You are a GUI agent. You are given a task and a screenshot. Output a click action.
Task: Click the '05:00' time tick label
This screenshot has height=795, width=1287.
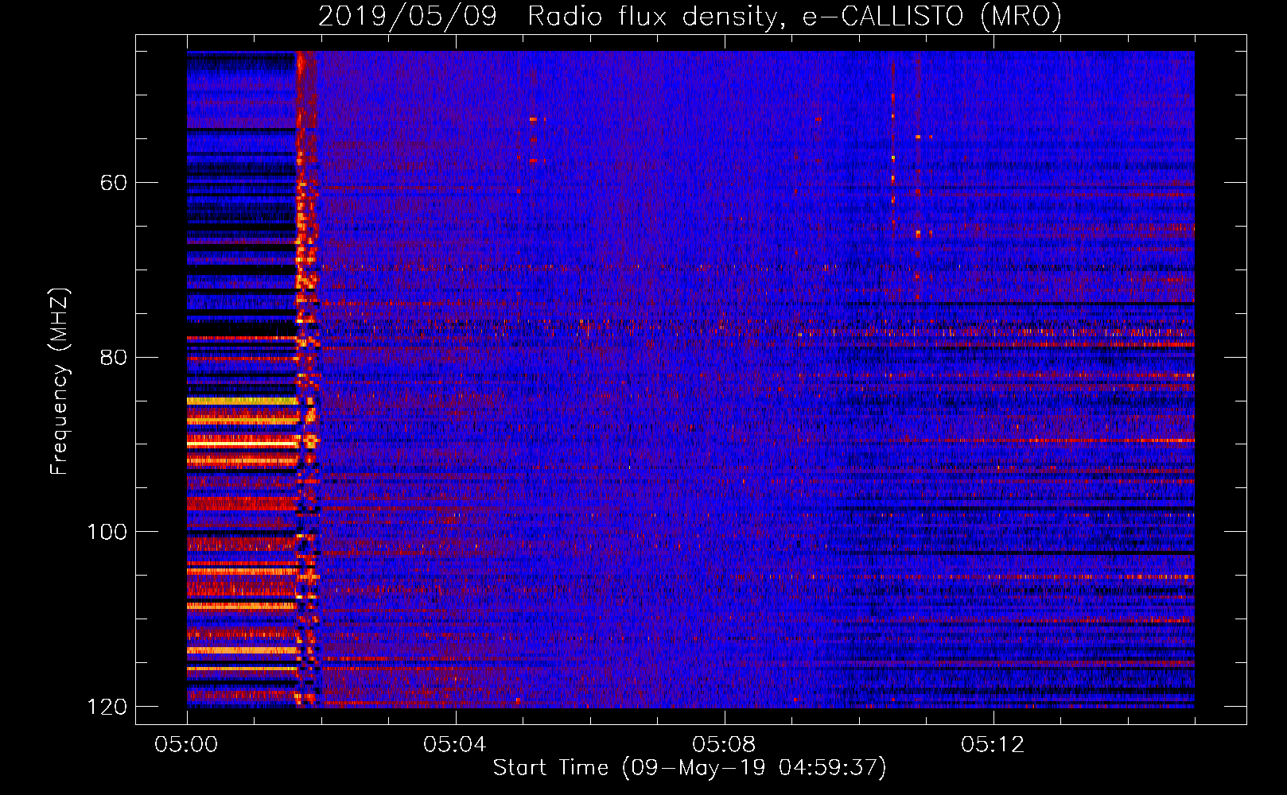point(186,745)
